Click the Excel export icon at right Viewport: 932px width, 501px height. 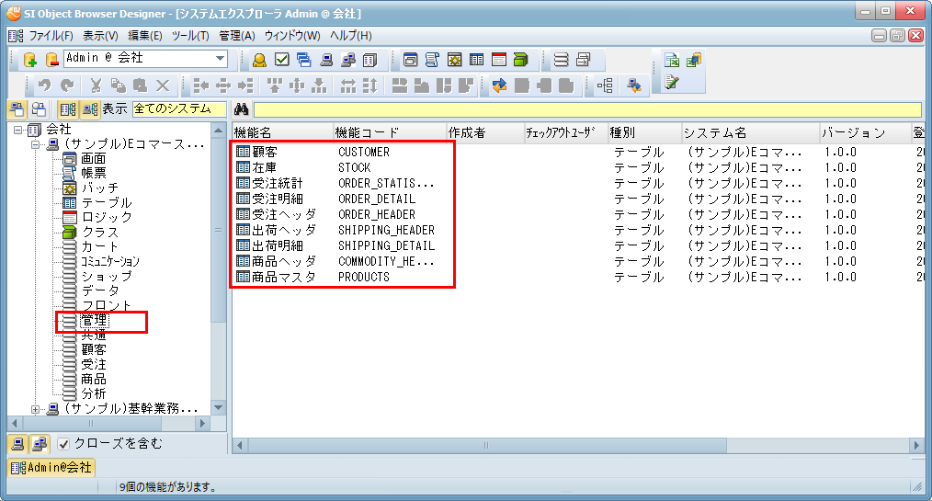point(672,61)
